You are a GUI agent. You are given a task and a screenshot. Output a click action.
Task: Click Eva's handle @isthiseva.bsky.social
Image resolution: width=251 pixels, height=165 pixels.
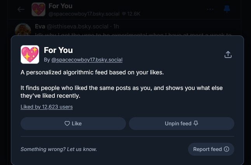(x=77, y=26)
